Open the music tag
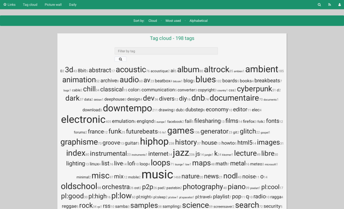 point(157,175)
